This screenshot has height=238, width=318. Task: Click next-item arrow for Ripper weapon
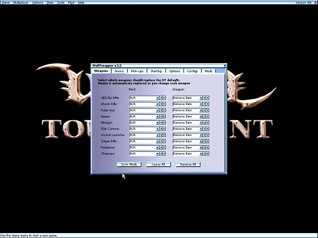[207, 117]
